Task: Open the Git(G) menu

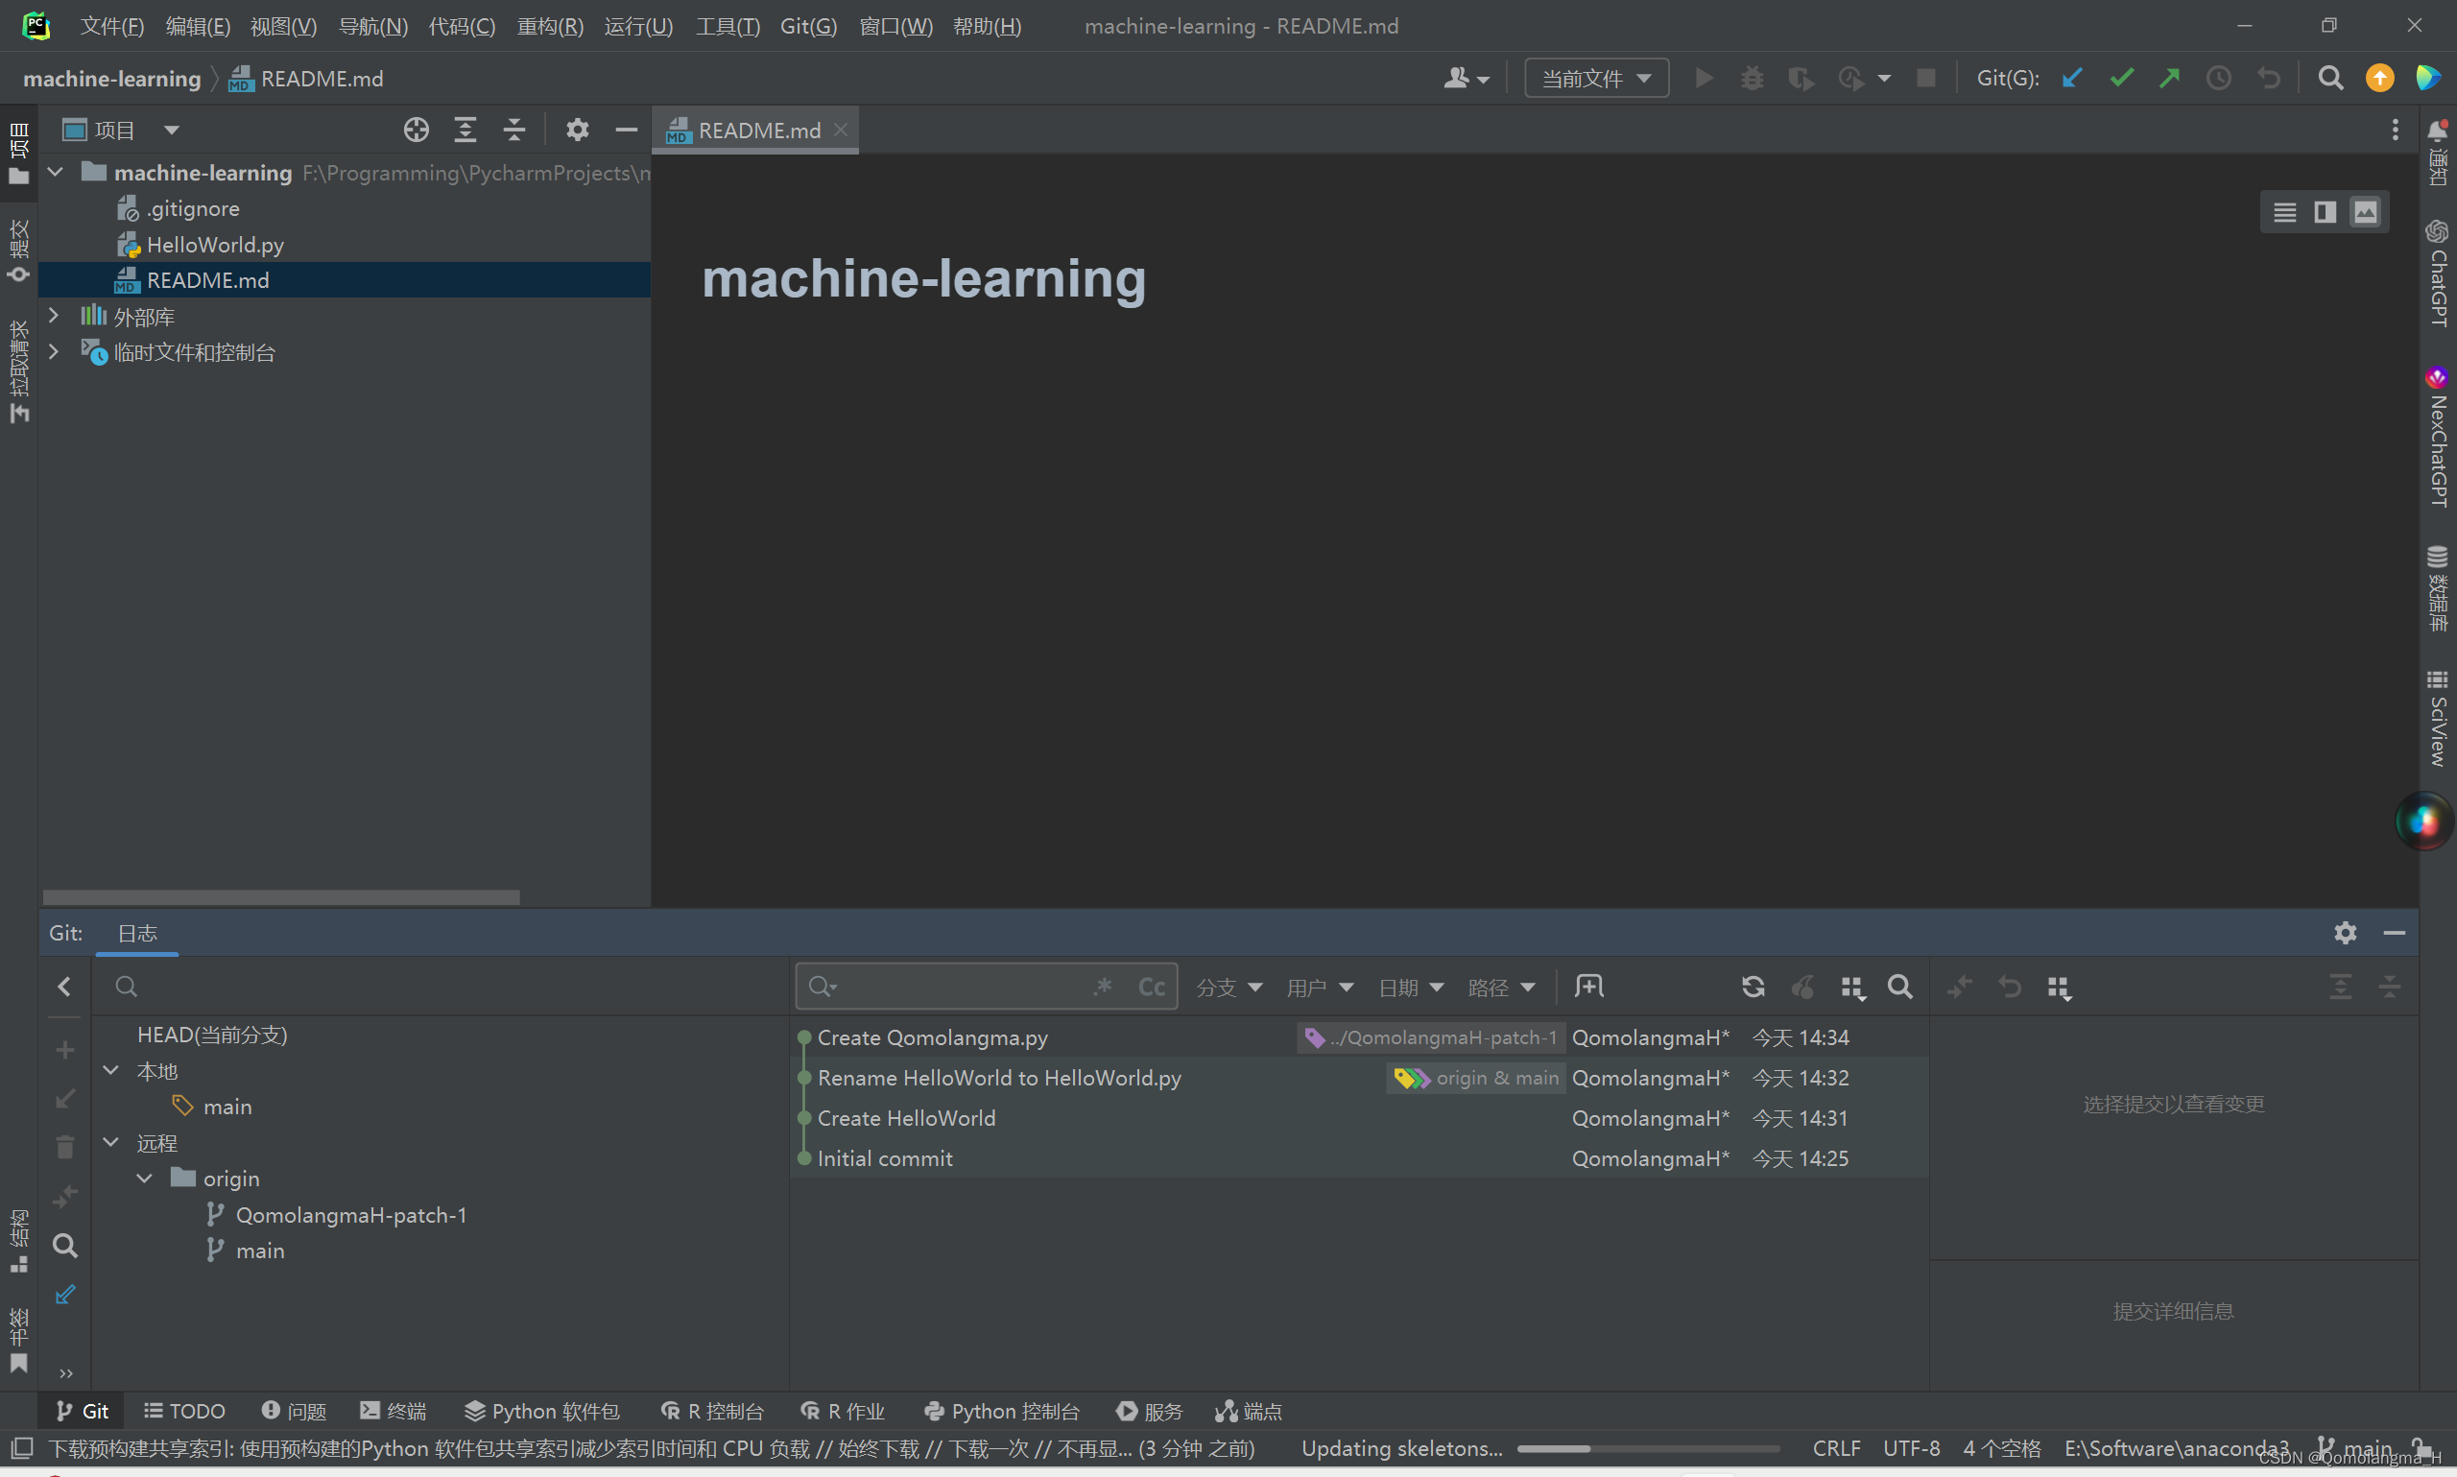Action: click(808, 26)
